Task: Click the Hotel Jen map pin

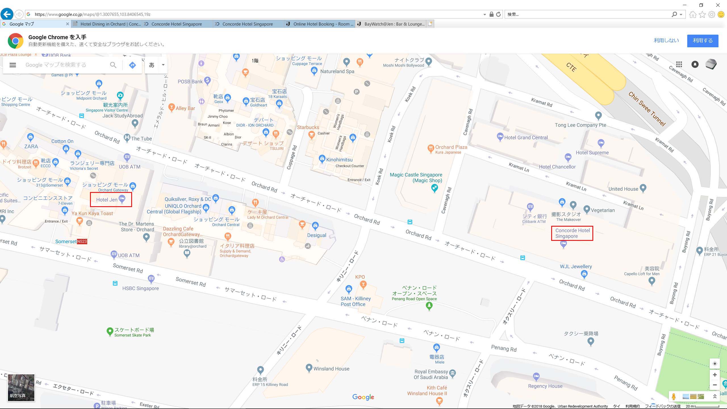Action: 122,199
